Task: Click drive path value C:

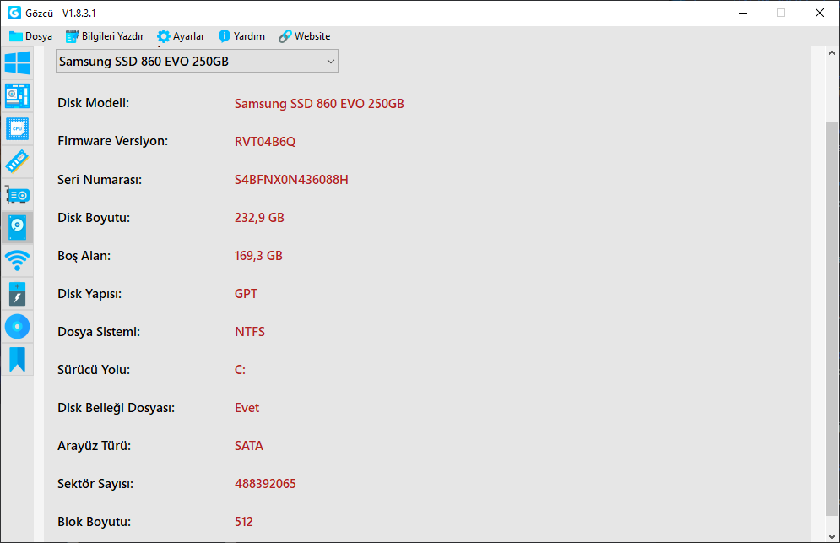Action: pyautogui.click(x=240, y=370)
